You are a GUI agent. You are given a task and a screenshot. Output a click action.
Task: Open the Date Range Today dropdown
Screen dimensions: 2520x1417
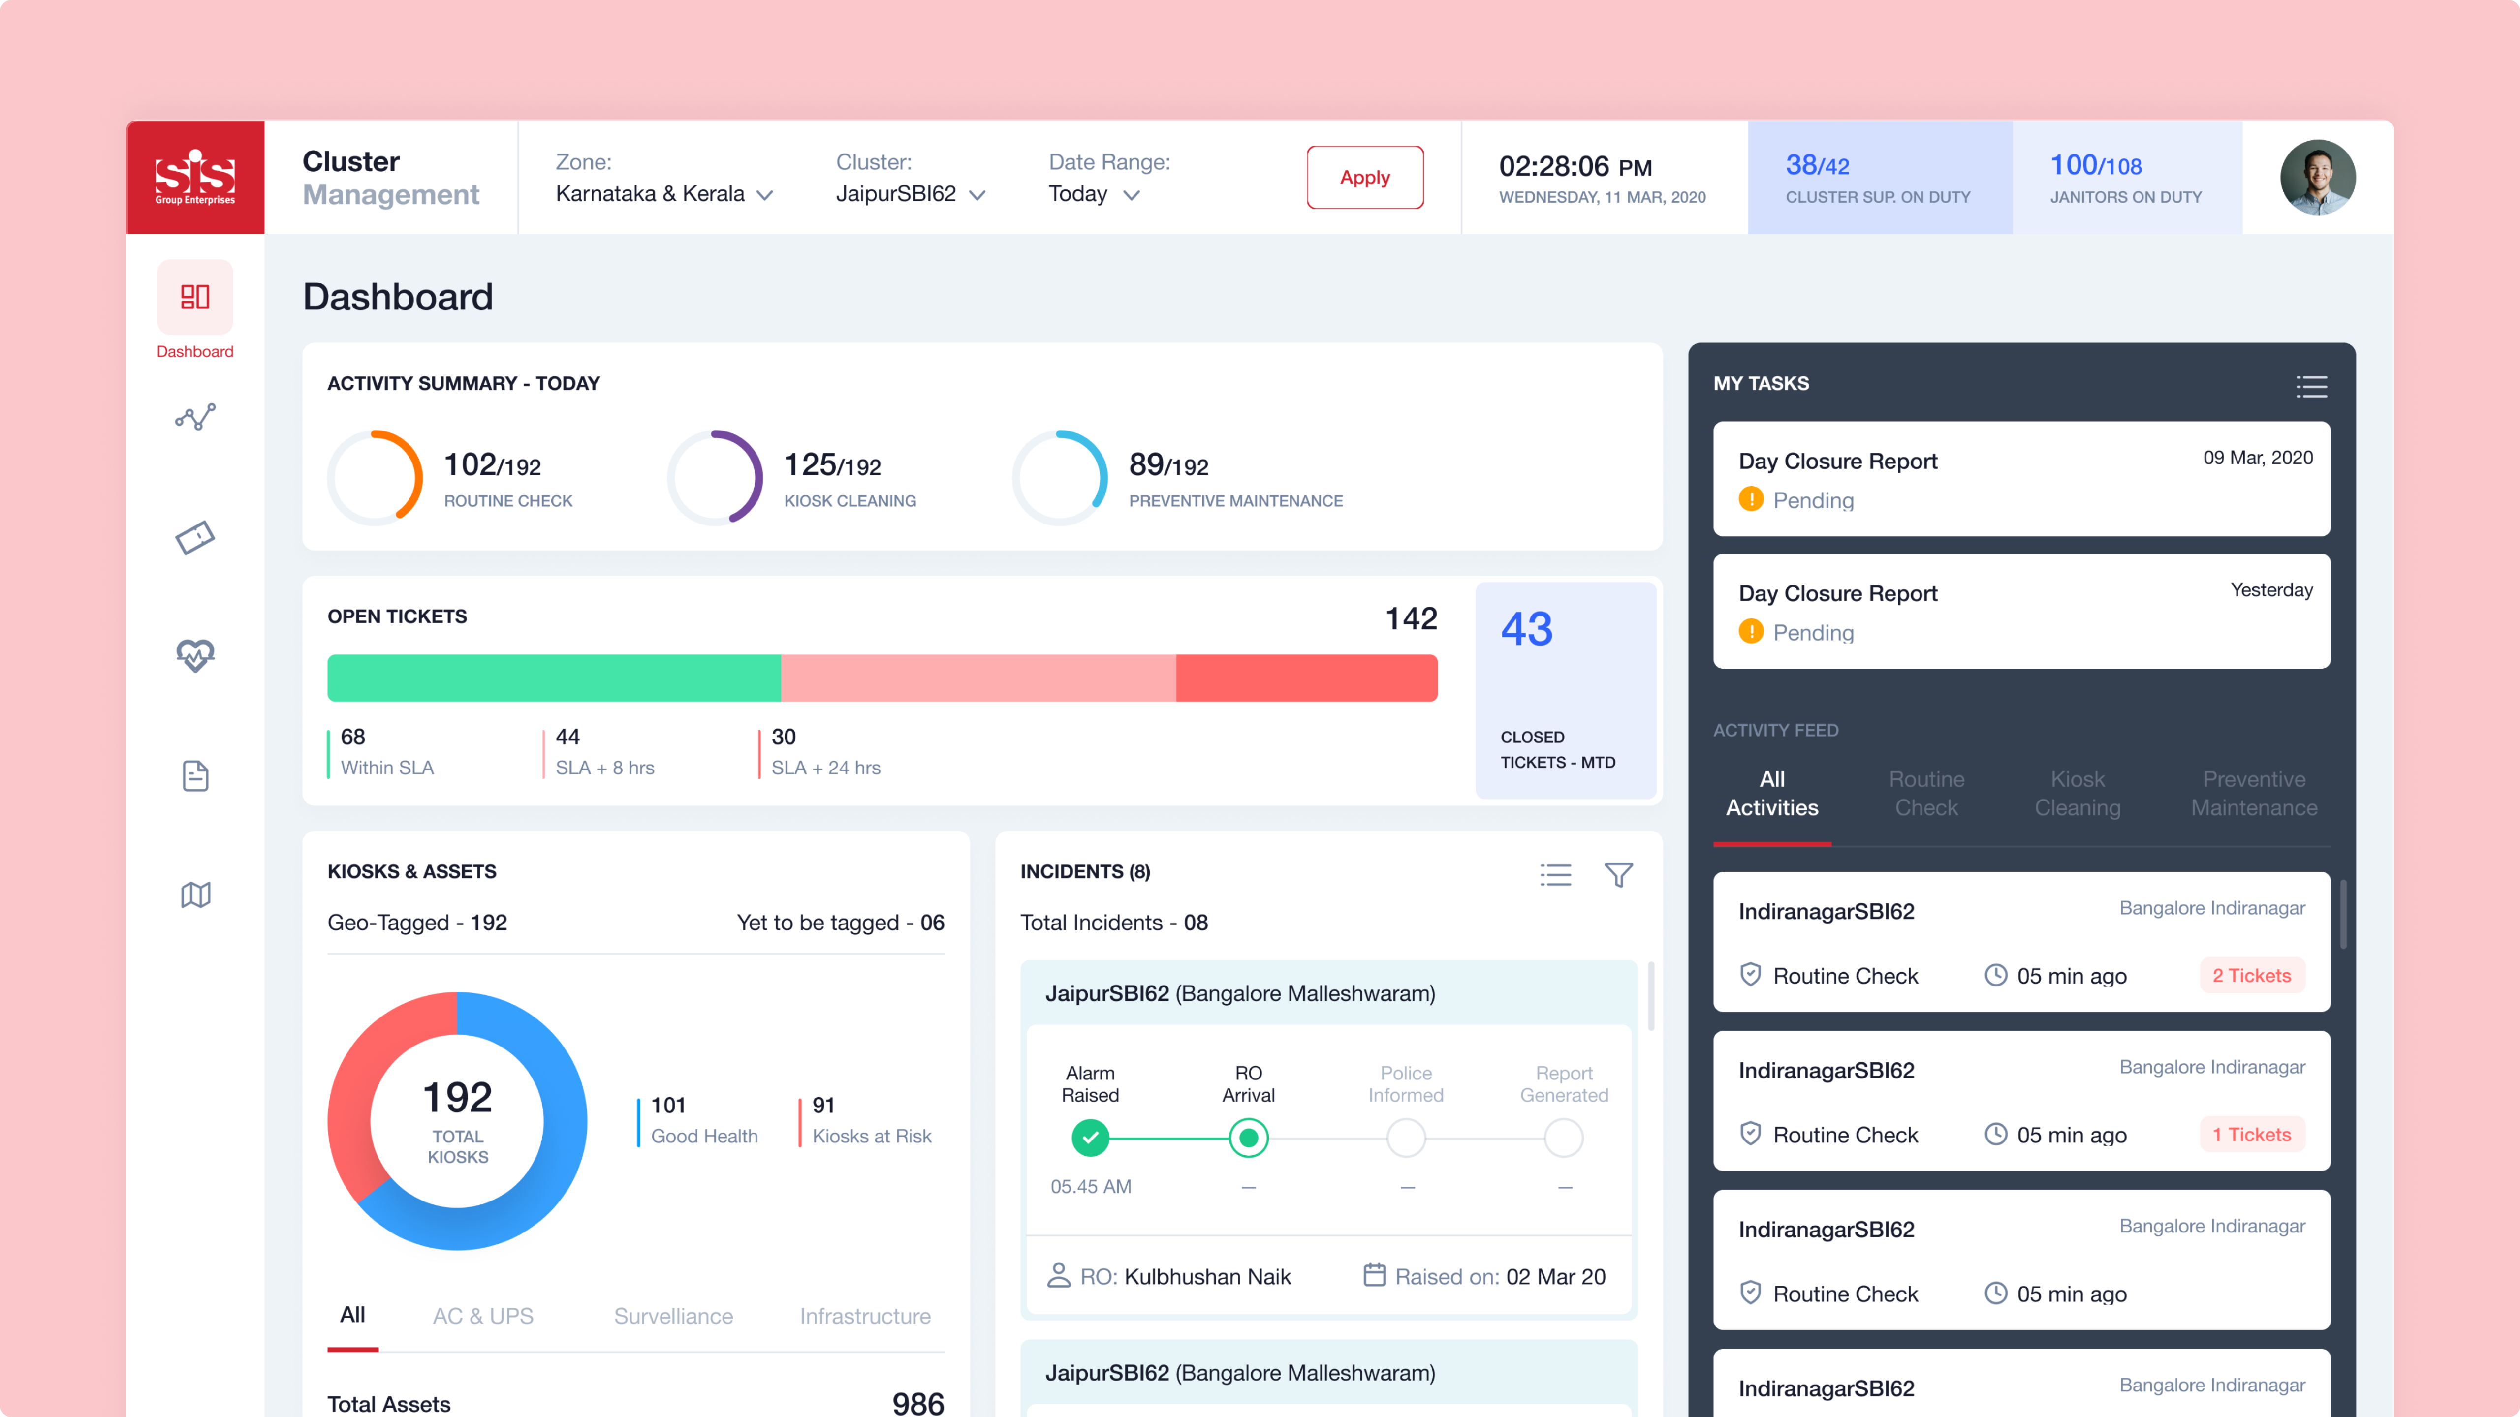[x=1094, y=194]
